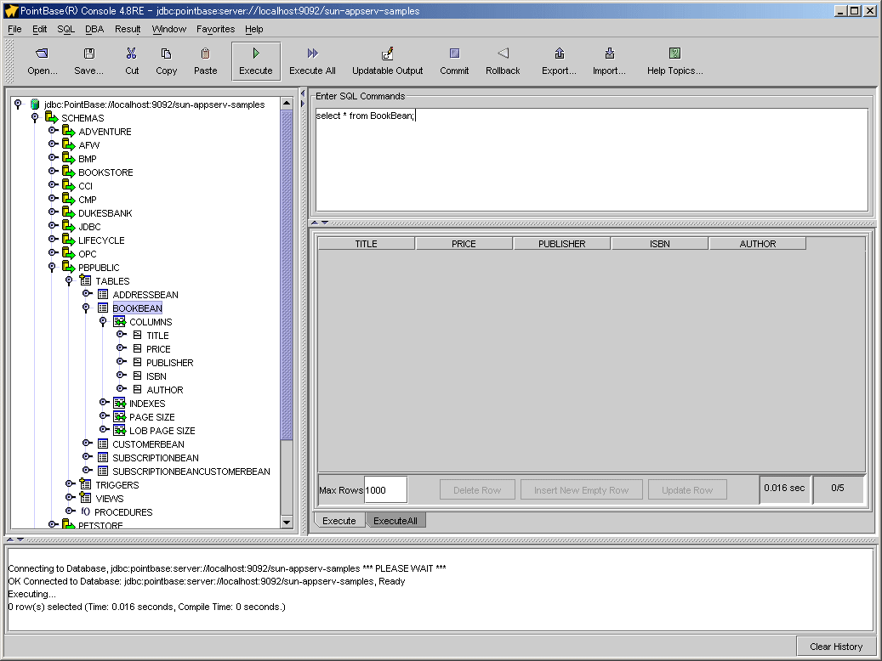The height and width of the screenshot is (661, 882).
Task: Click the Open toolbar icon
Action: [x=43, y=54]
